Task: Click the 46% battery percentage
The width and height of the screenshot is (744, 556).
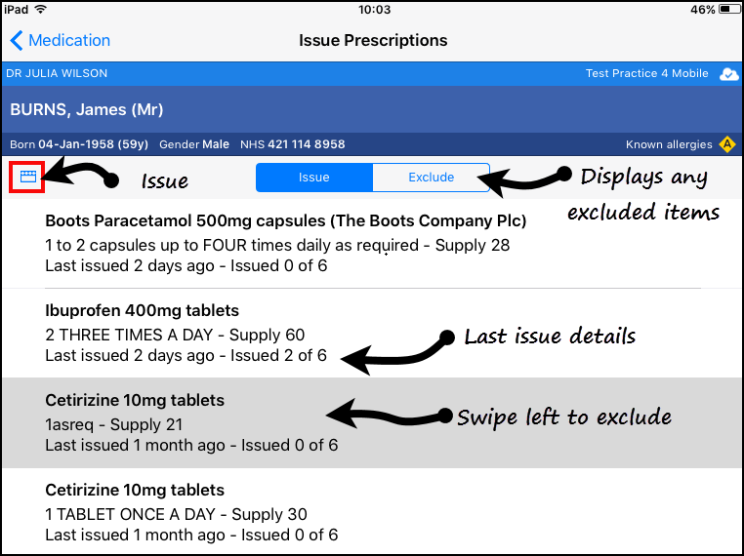Action: pos(703,10)
